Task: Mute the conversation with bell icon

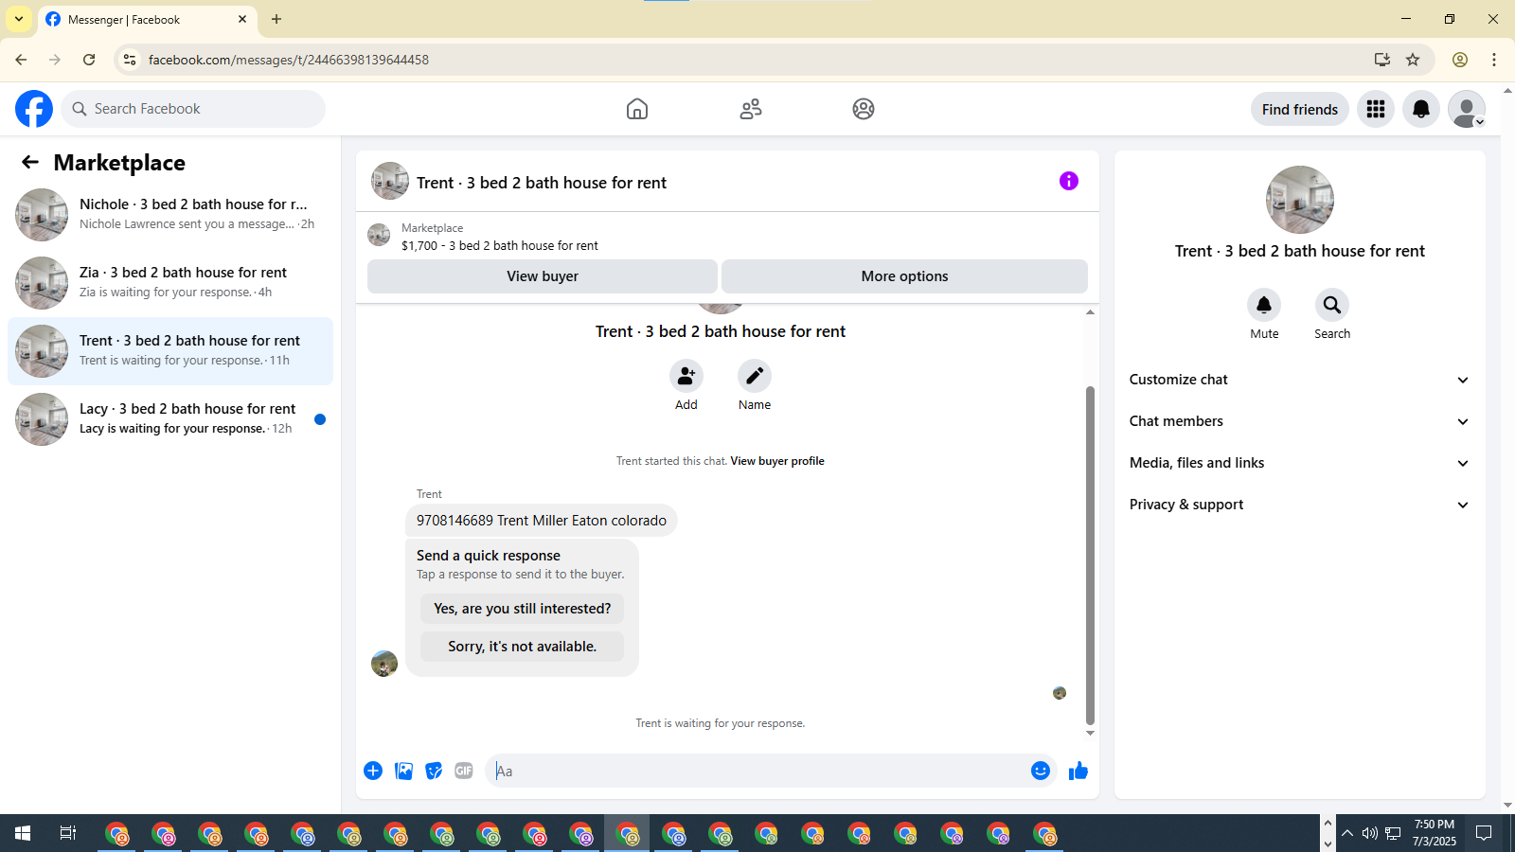Action: click(x=1264, y=305)
